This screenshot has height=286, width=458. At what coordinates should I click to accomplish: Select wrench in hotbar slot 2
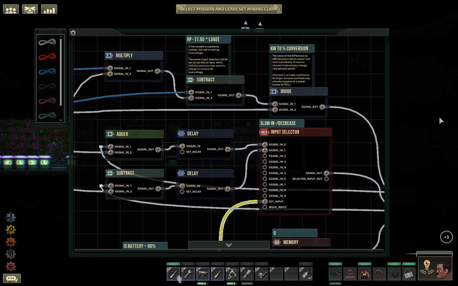pos(188,274)
